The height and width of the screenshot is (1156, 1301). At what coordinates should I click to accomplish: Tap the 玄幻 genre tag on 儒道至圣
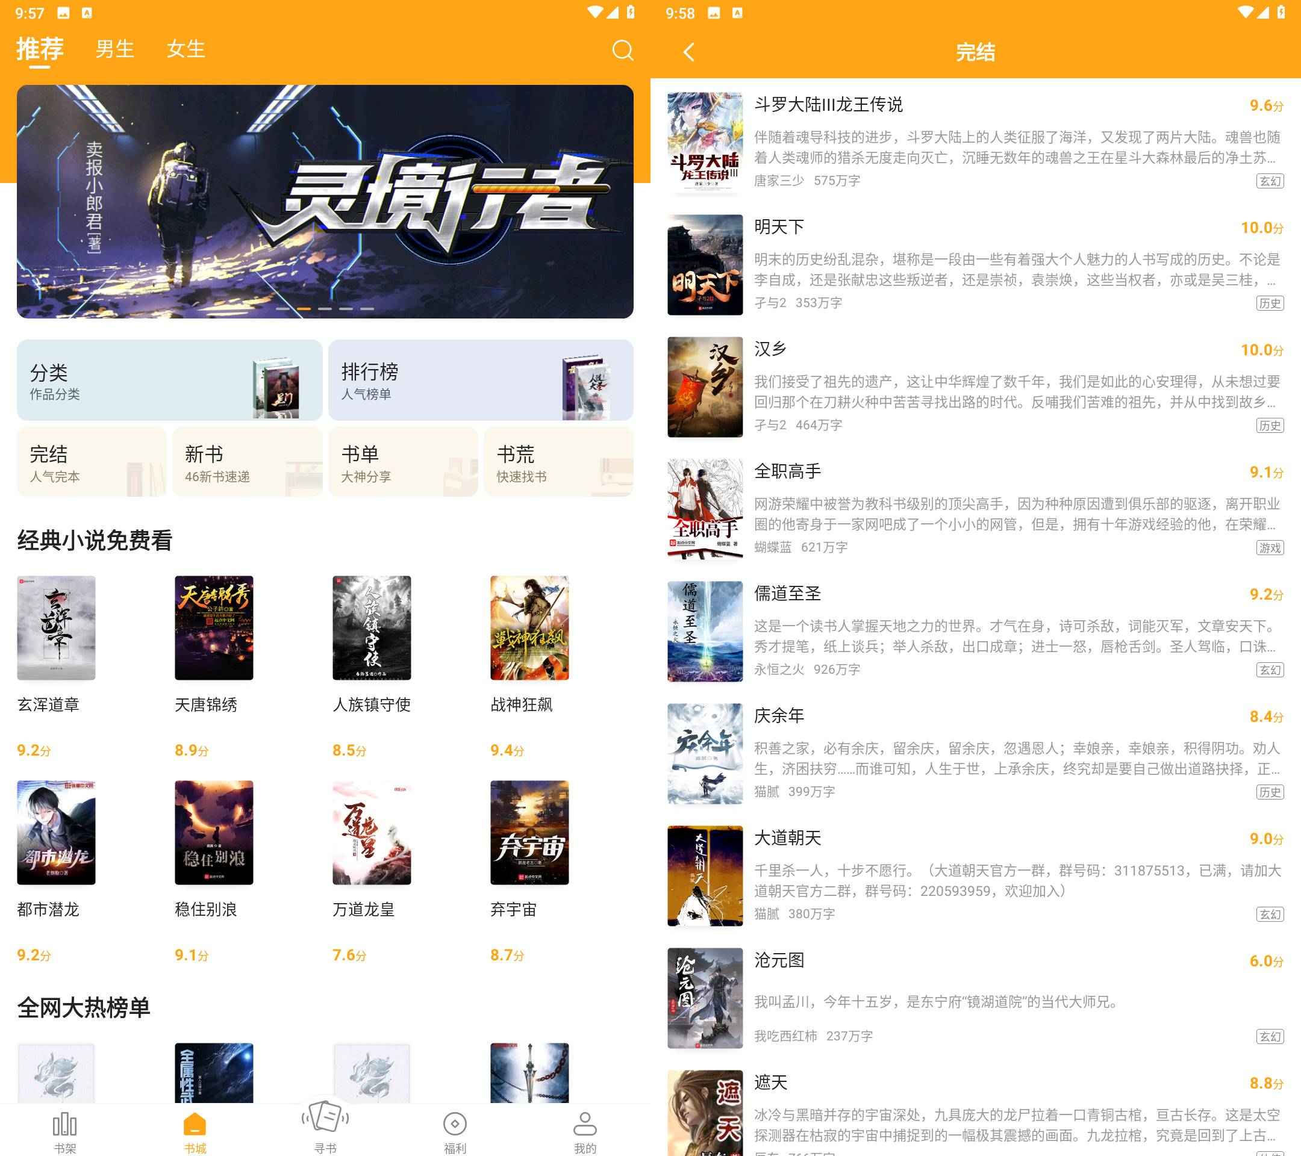1269,670
